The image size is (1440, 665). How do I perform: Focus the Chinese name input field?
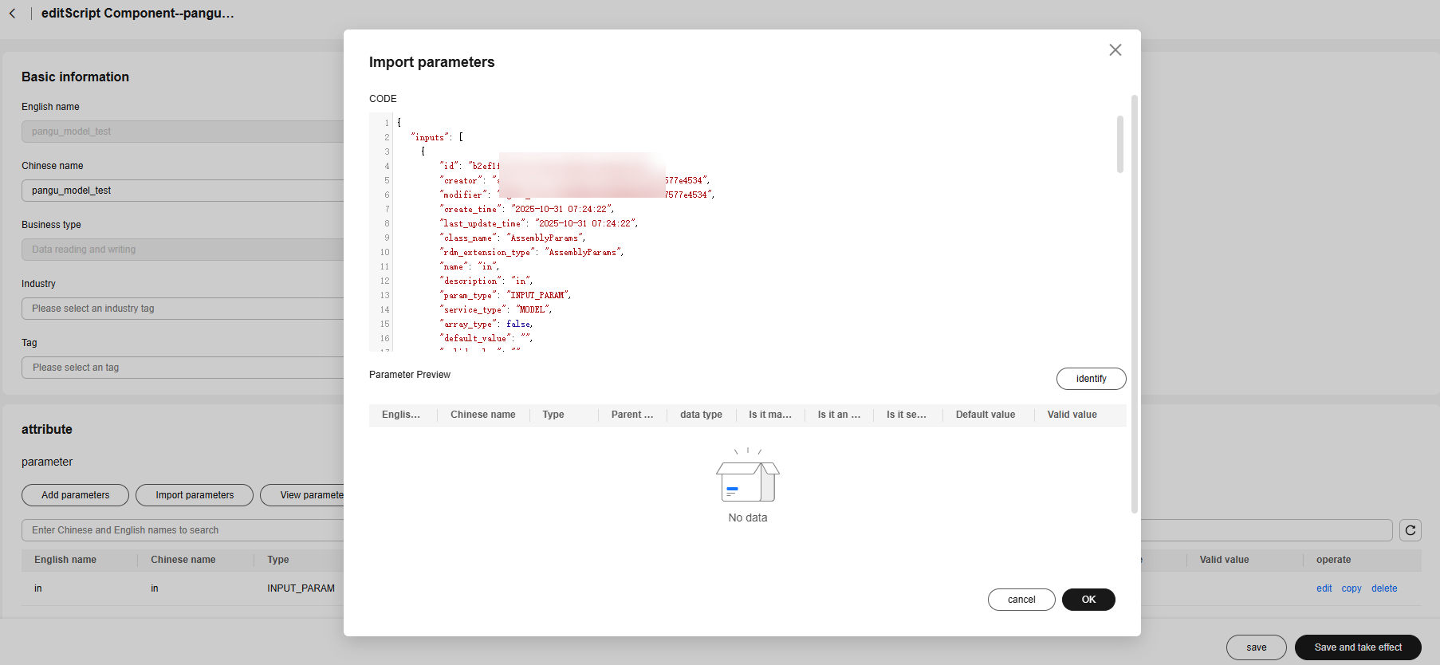(x=183, y=191)
